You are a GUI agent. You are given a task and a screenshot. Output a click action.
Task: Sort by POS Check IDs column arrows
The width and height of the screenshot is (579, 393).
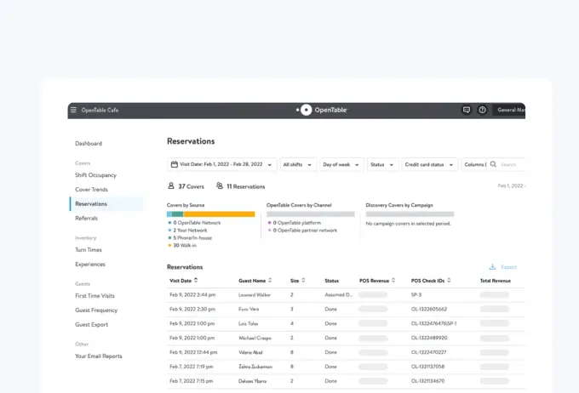(449, 281)
